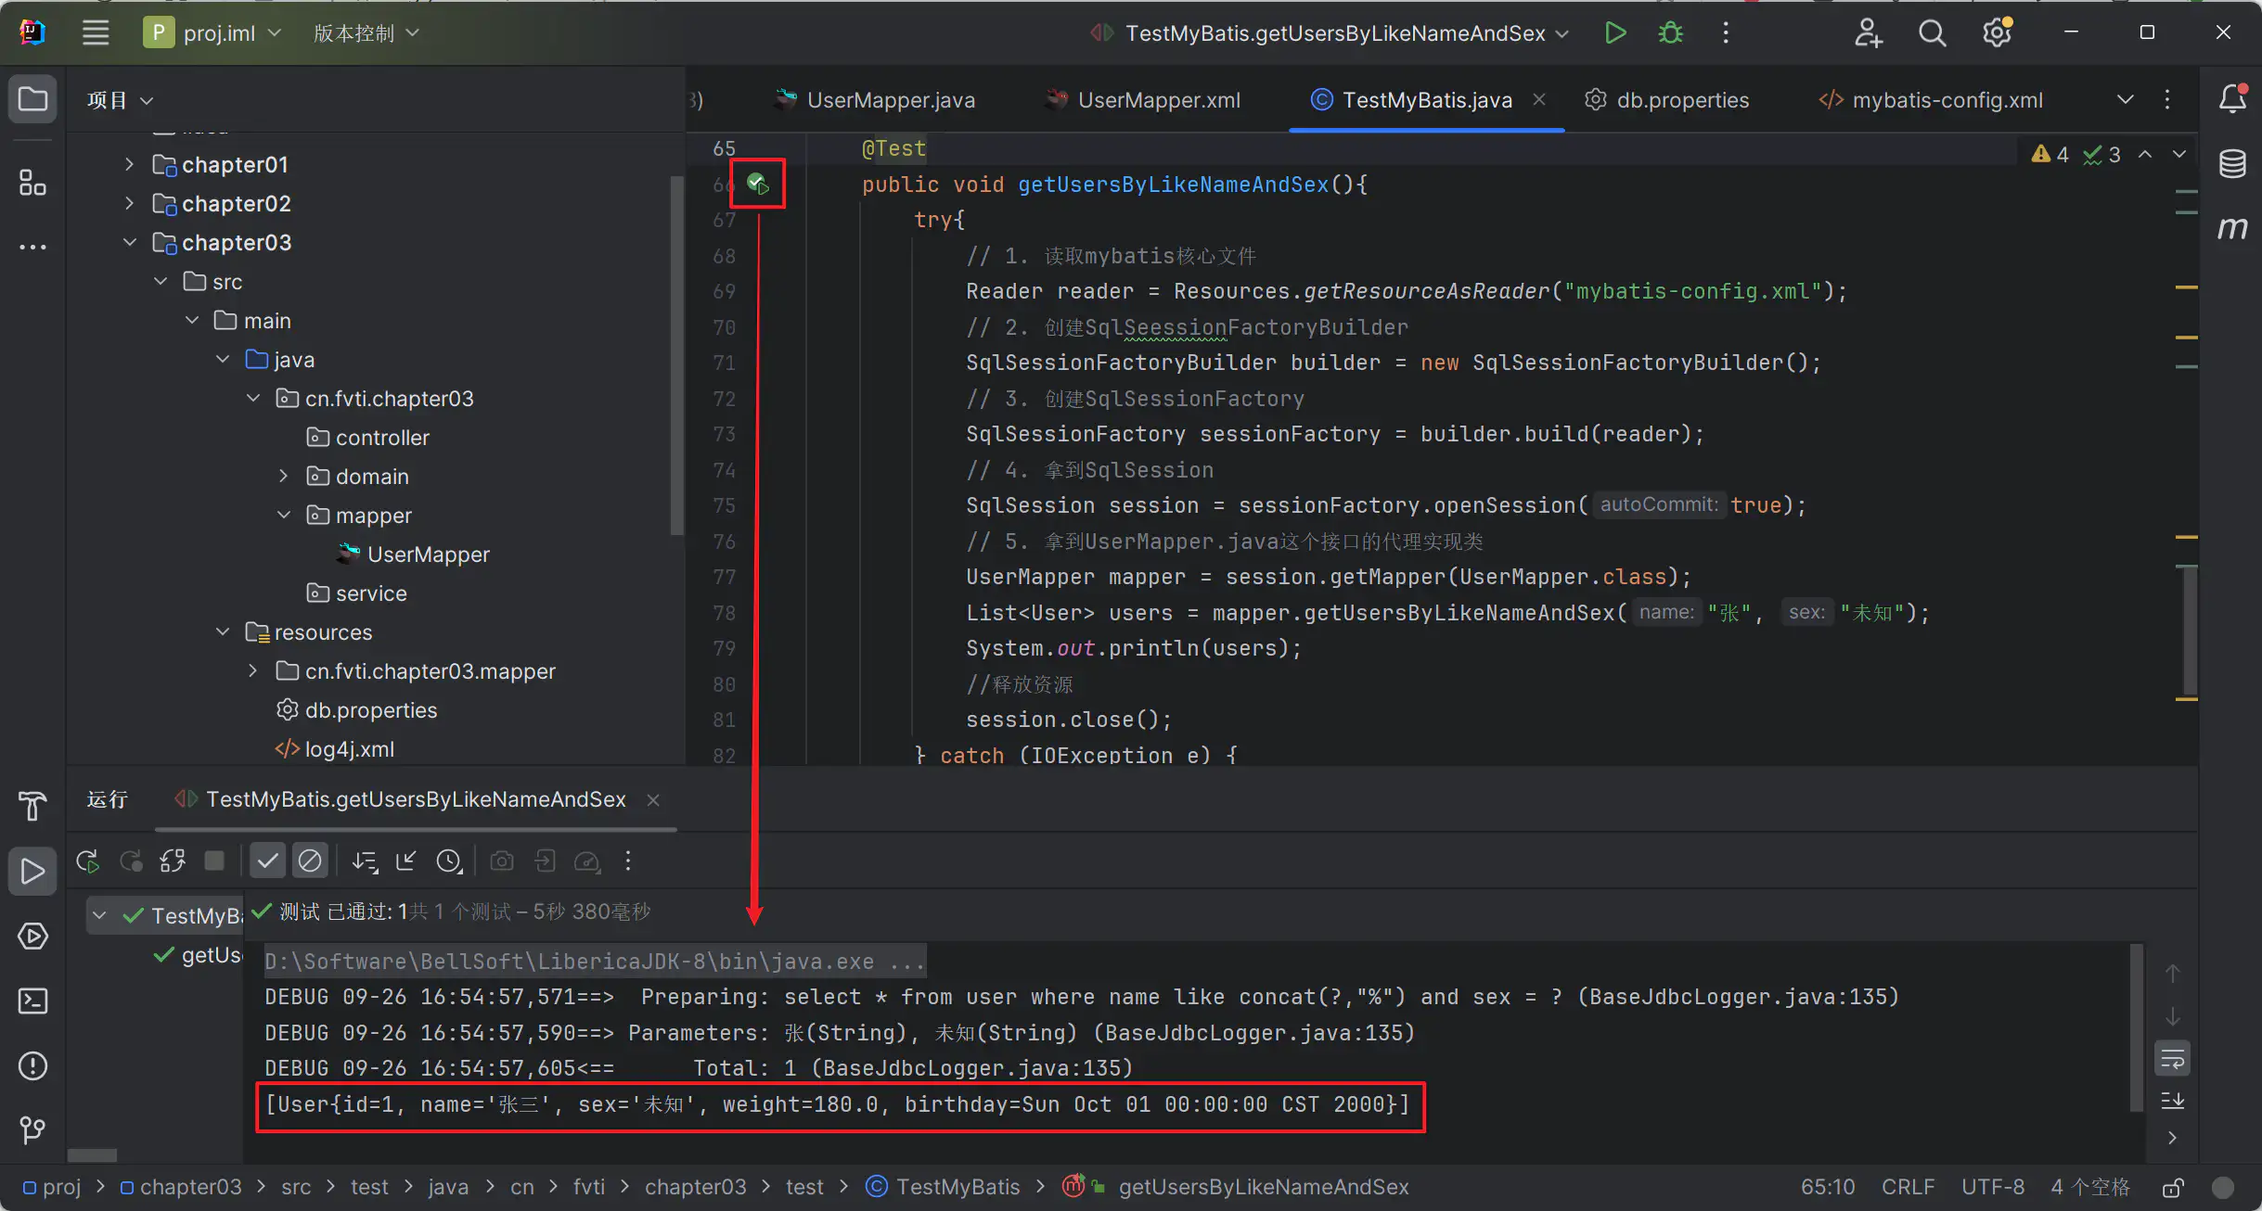
Task: Switch to mybatis-config.xml tab
Action: [x=1932, y=99]
